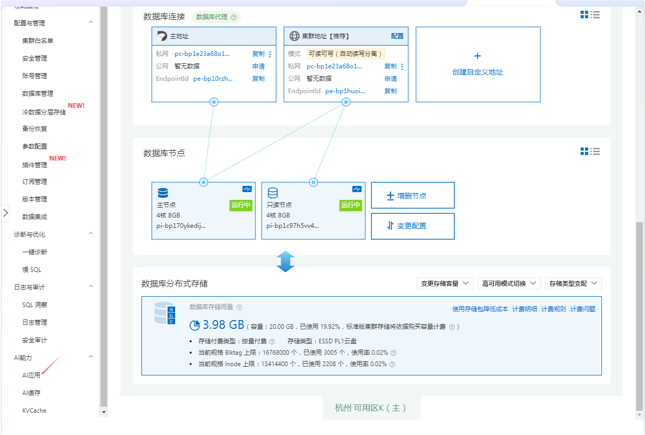Collapse the 诊断与优化 sidebar section
Viewport: 645px width, 435px height.
click(91, 234)
